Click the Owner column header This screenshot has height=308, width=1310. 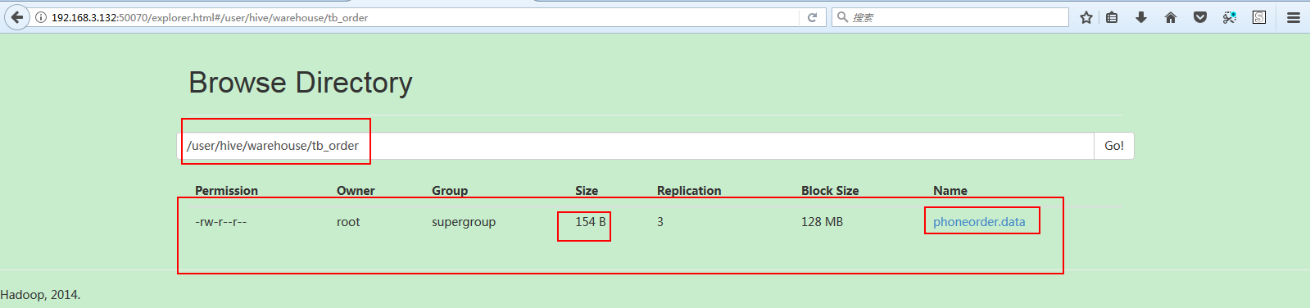(x=356, y=191)
